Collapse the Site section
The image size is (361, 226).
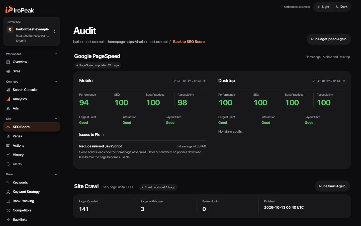tap(56, 119)
